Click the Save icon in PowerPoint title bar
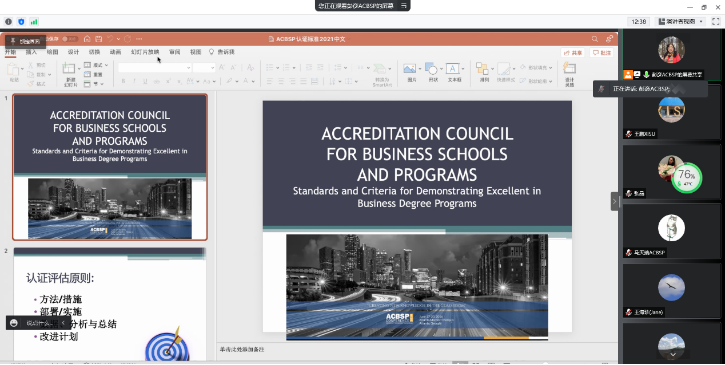 coord(98,39)
